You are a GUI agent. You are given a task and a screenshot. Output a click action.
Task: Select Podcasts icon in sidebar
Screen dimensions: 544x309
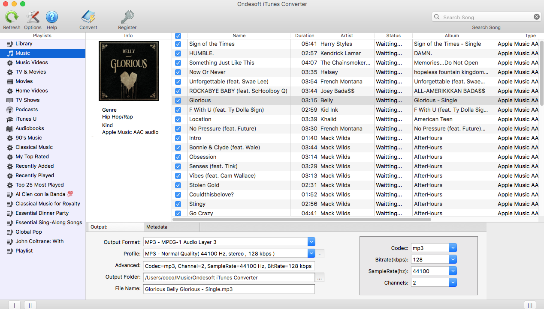pyautogui.click(x=10, y=110)
